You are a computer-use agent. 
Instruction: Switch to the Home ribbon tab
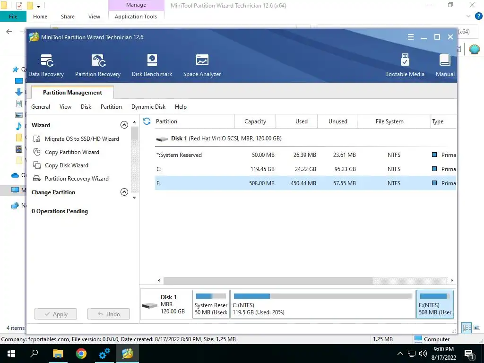click(x=40, y=17)
